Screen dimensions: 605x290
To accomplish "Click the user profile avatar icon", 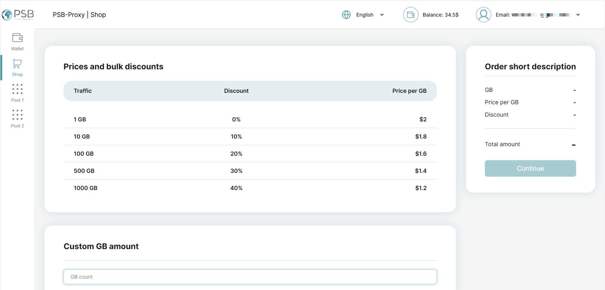I will (483, 15).
